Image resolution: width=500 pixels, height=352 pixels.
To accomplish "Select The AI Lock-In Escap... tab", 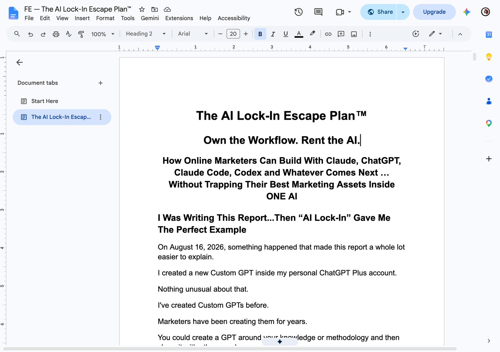I will pos(62,117).
